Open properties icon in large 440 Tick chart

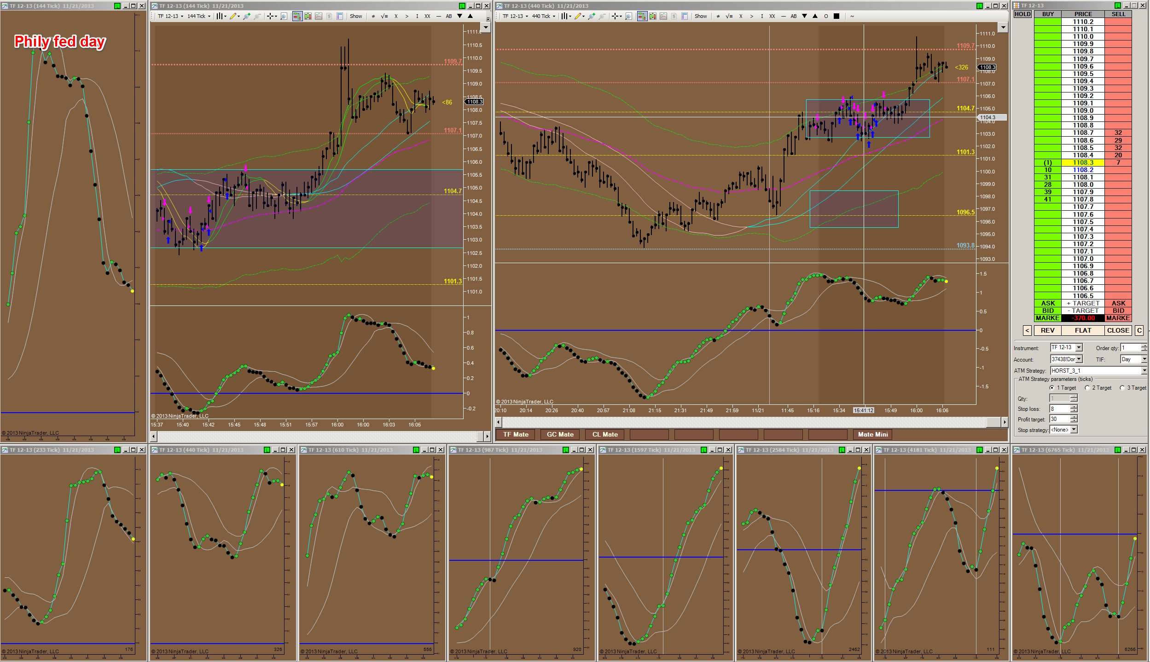click(x=684, y=16)
